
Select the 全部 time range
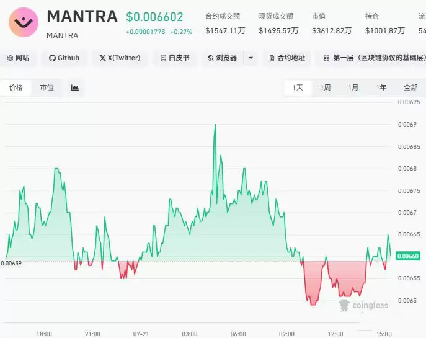410,87
